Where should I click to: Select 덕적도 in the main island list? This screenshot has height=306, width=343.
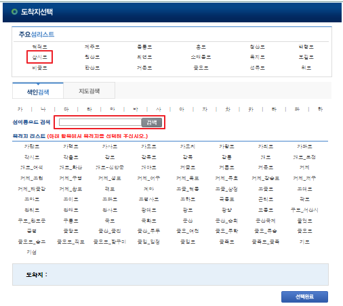coord(39,47)
